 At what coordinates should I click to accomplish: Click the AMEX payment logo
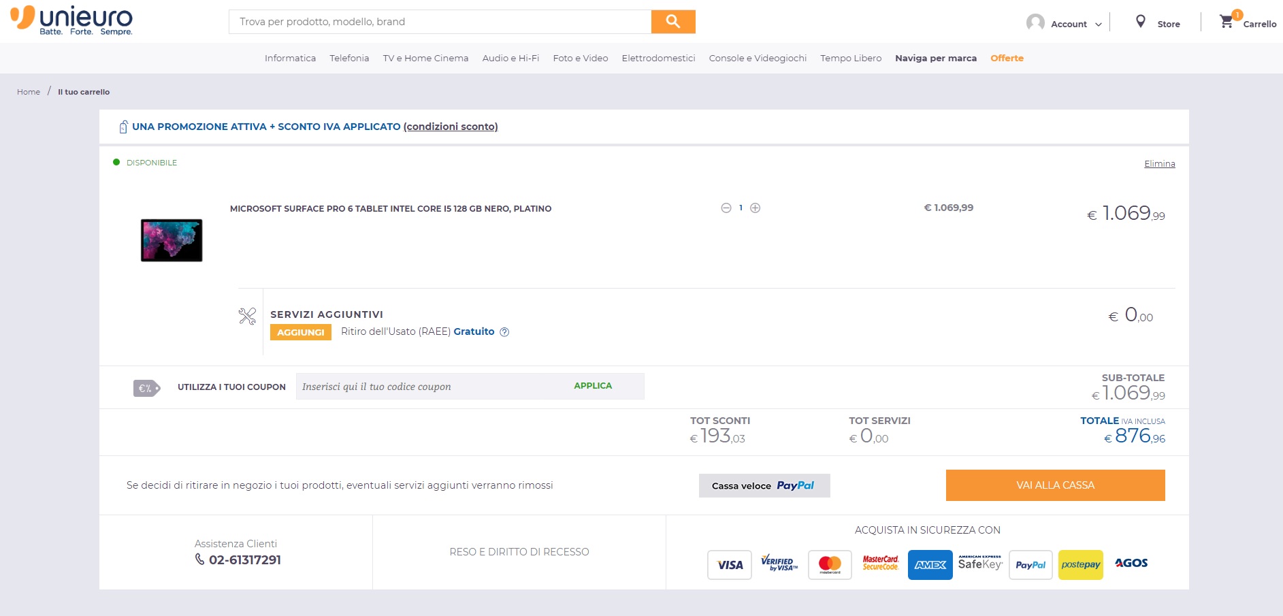pos(930,565)
